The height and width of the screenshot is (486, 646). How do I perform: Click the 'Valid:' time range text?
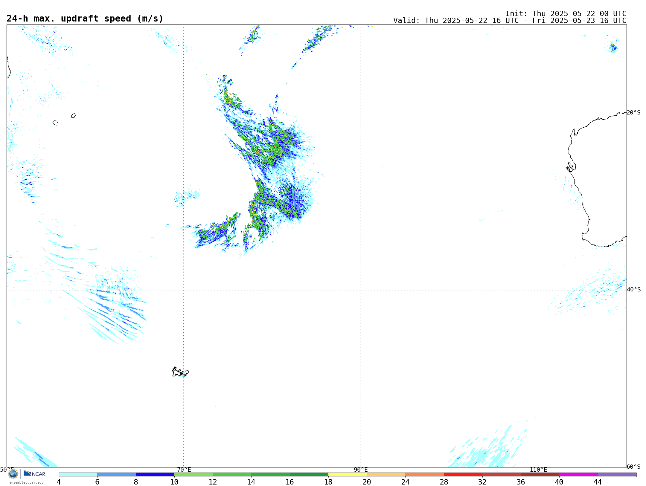pyautogui.click(x=510, y=21)
